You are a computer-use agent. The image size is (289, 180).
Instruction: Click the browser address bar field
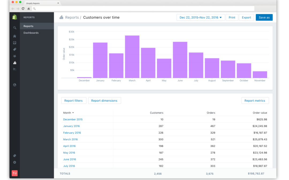point(143,9)
